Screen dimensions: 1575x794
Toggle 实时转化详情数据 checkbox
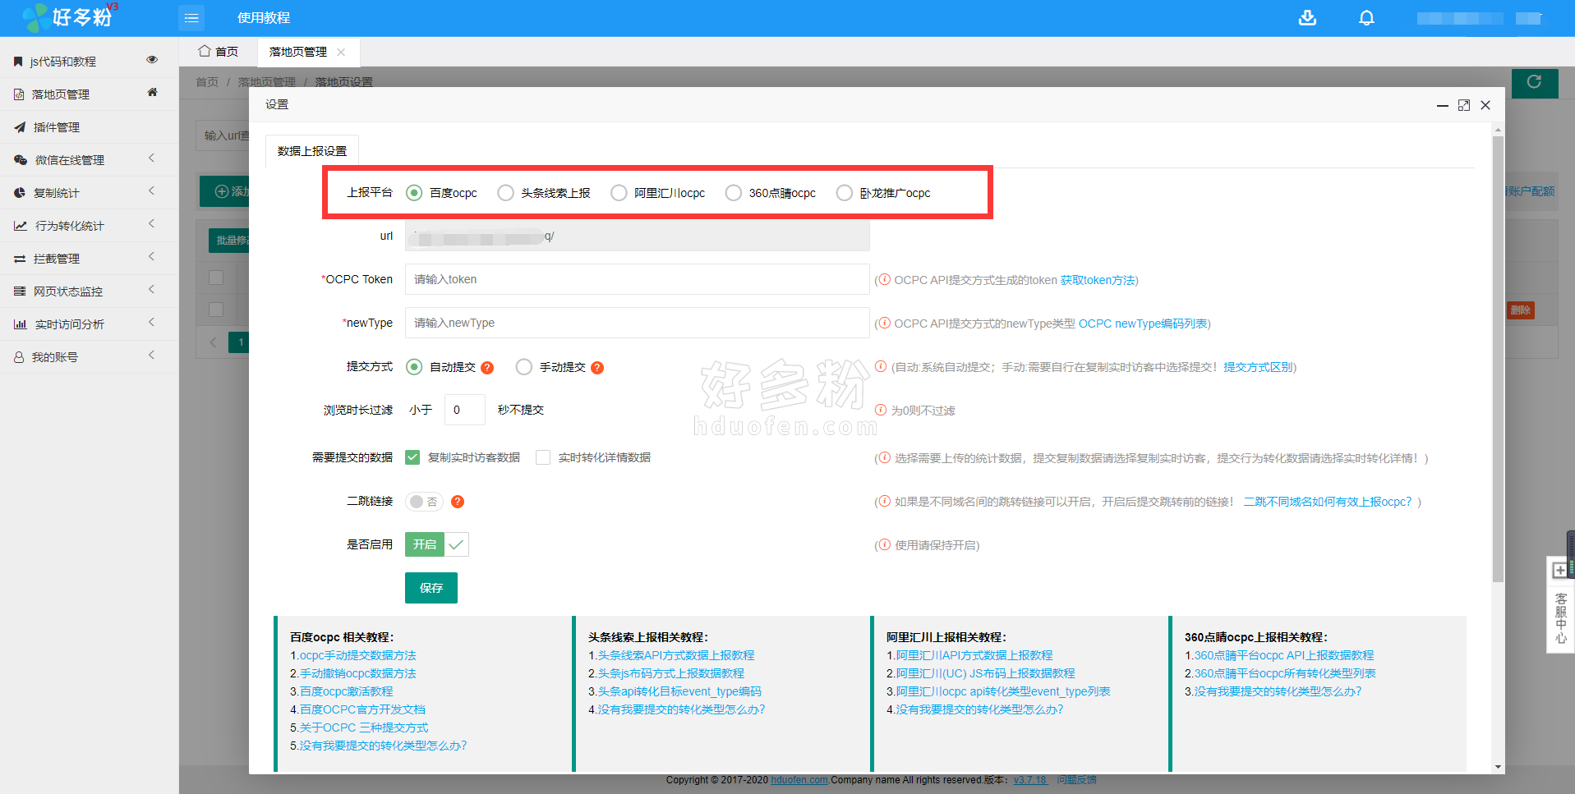point(543,457)
